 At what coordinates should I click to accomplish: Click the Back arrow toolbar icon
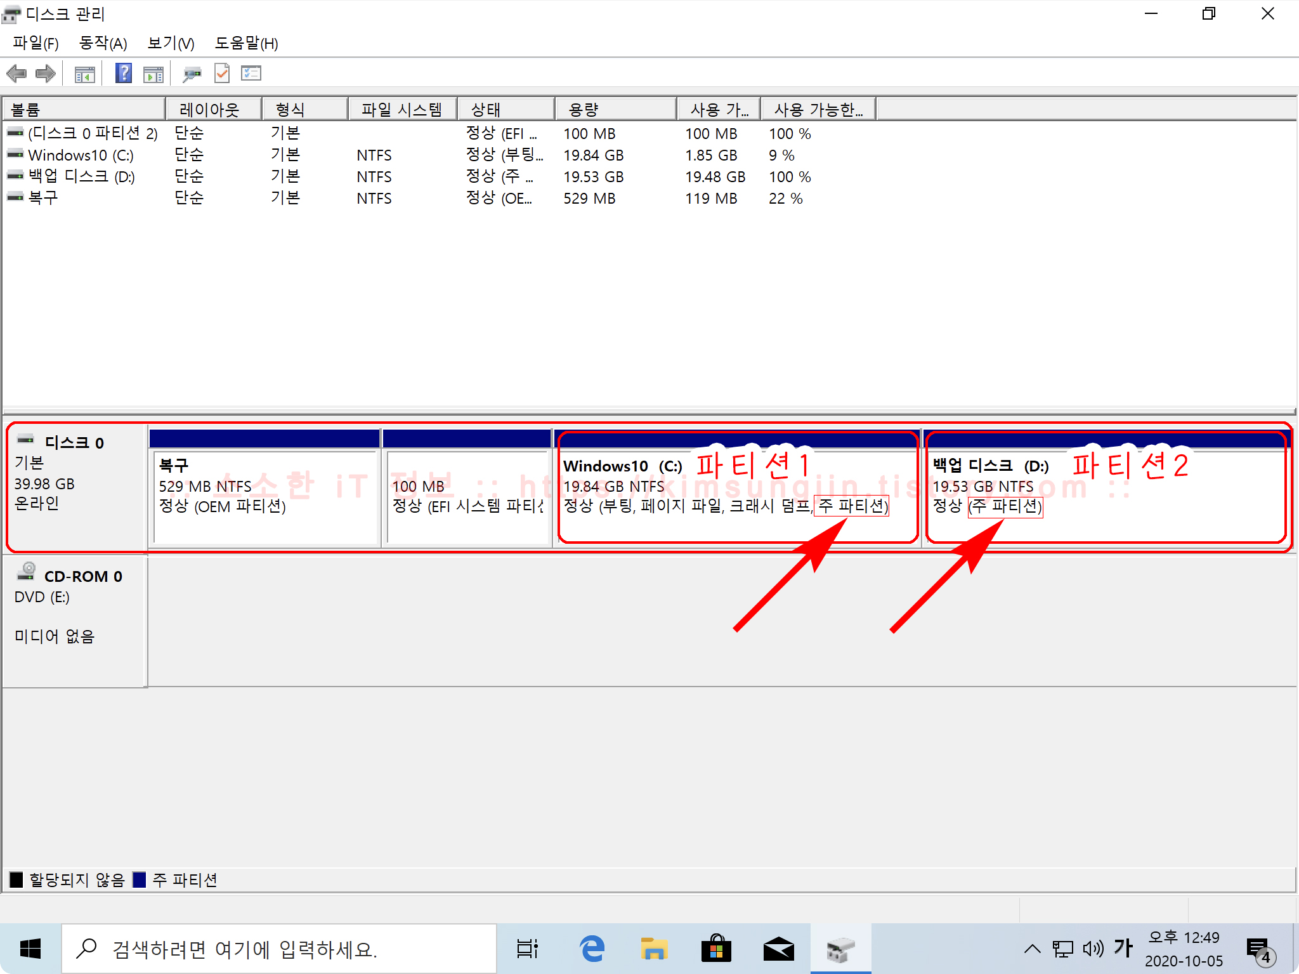point(16,74)
